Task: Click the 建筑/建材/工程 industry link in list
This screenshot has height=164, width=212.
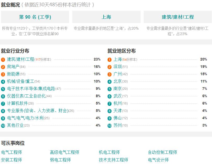Action: (21, 59)
